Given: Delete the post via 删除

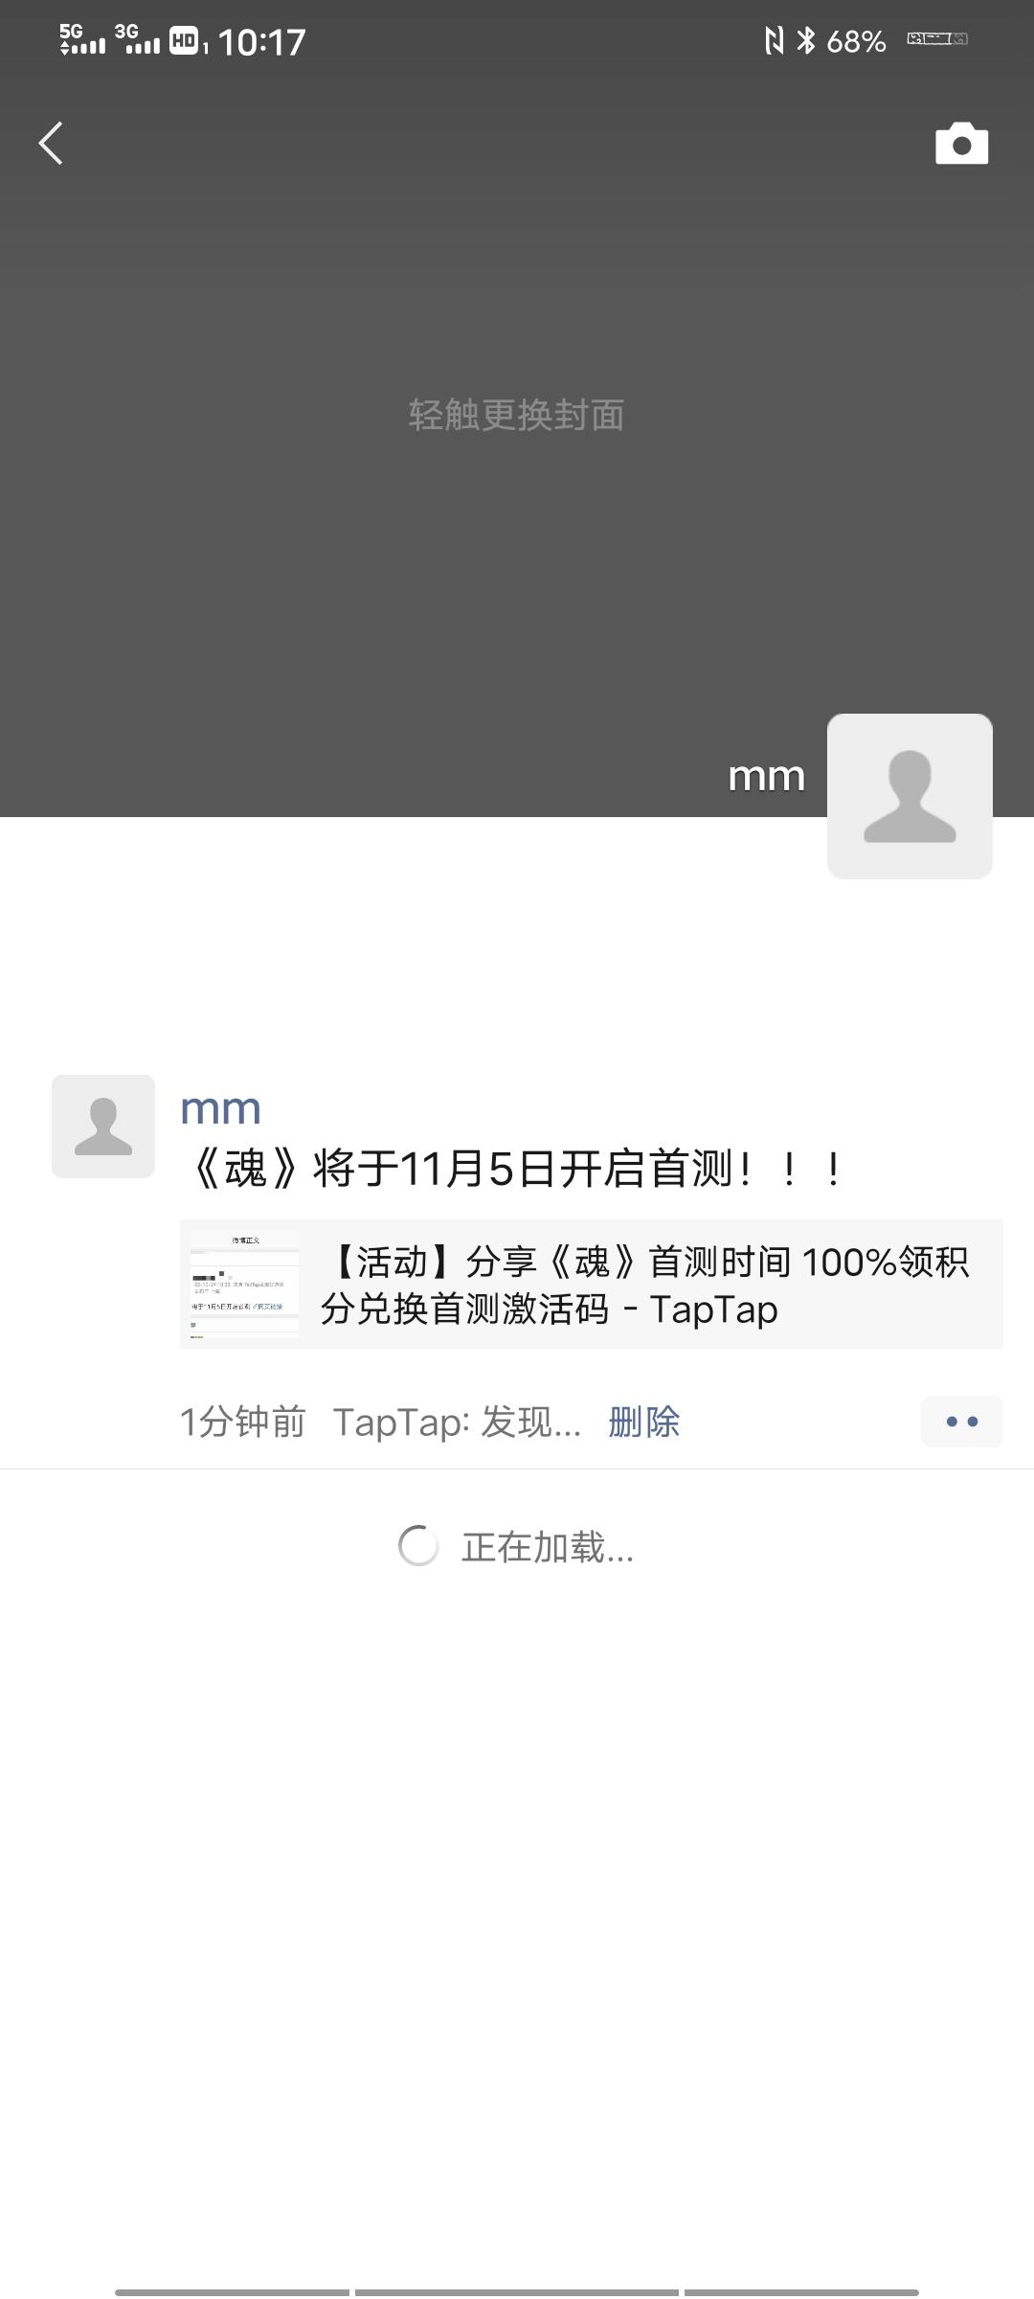Looking at the screenshot, I should tap(644, 1423).
